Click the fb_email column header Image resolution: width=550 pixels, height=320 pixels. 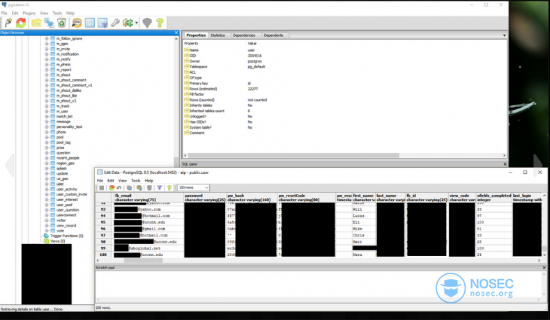tap(148, 198)
